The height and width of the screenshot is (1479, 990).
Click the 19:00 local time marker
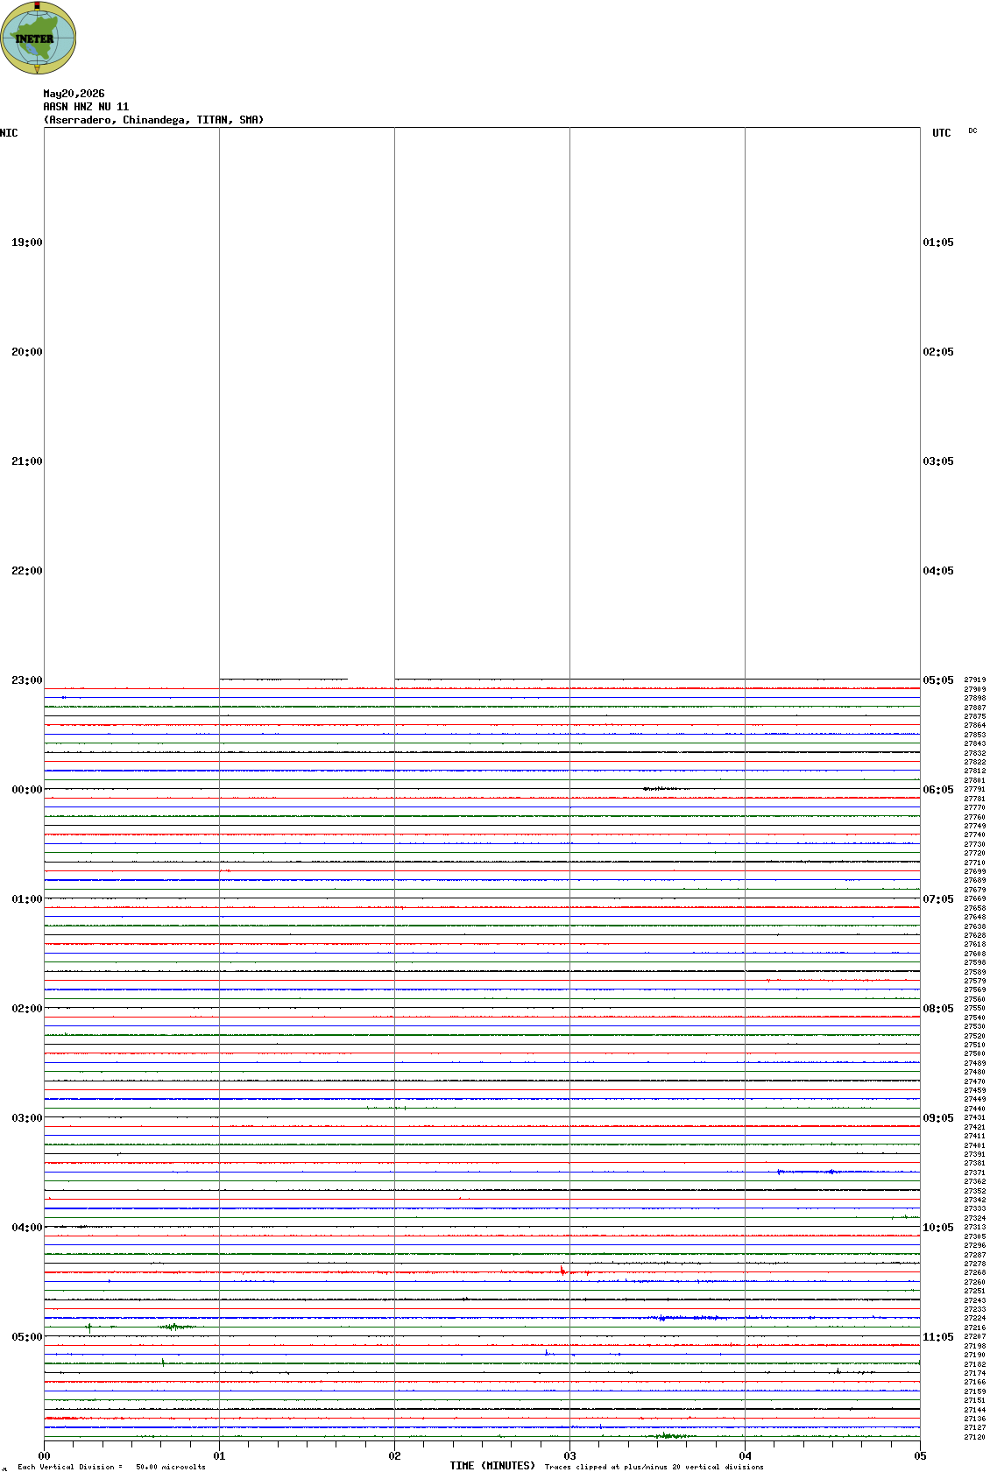pos(26,243)
